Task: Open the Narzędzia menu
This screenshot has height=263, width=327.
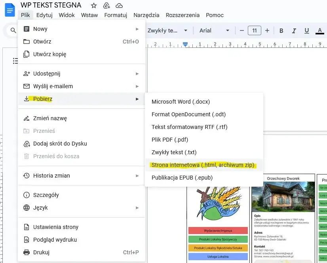Action: pyautogui.click(x=146, y=15)
